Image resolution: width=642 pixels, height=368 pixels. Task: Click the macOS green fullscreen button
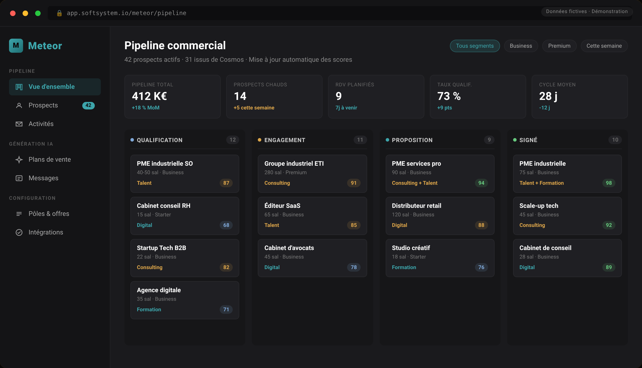[x=38, y=13]
